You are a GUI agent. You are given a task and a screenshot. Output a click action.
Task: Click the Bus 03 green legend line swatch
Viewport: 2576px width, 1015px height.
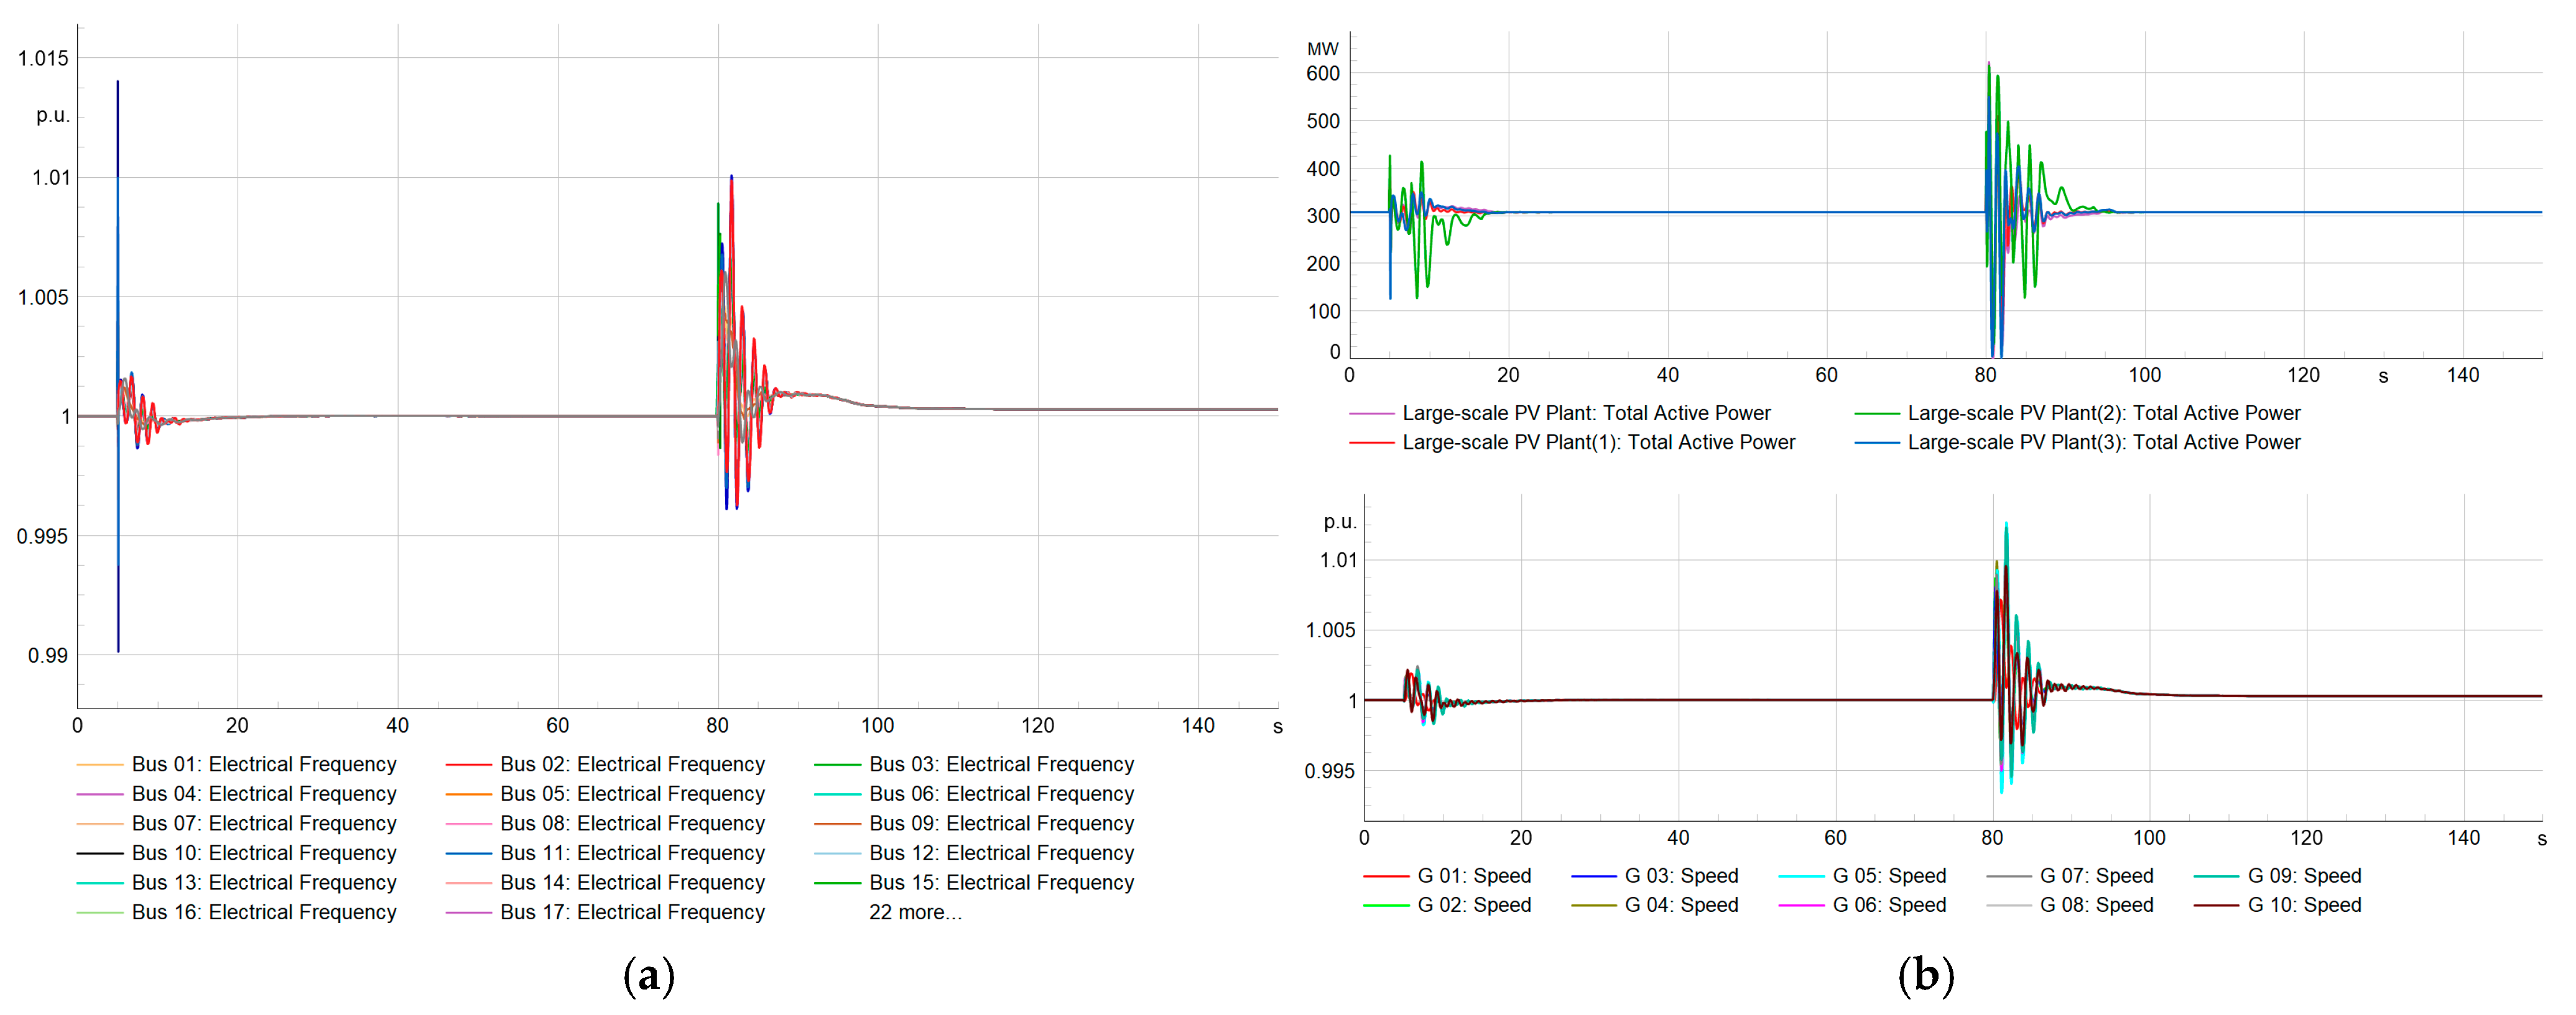click(837, 765)
